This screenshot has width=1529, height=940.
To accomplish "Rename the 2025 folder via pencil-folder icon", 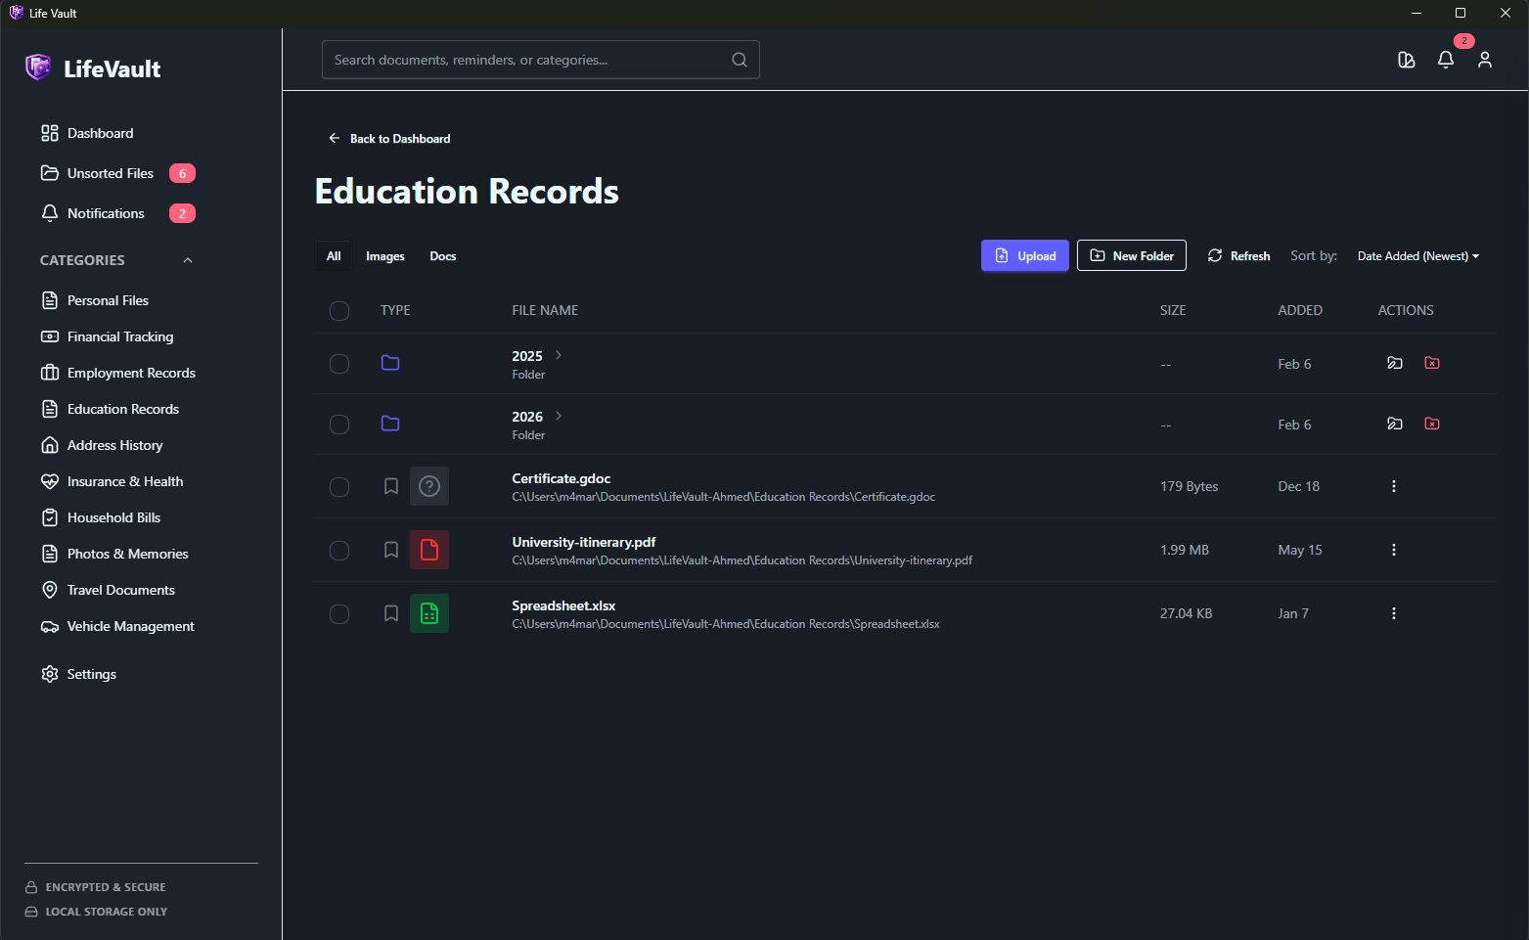I will click(x=1395, y=363).
